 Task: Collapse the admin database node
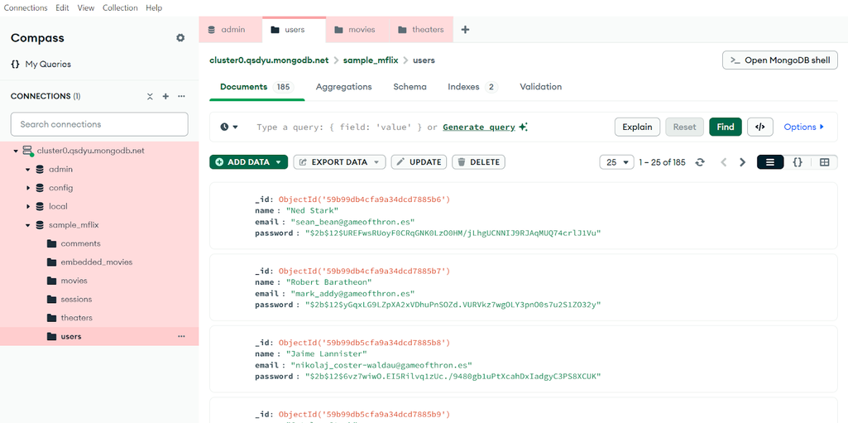pos(27,170)
